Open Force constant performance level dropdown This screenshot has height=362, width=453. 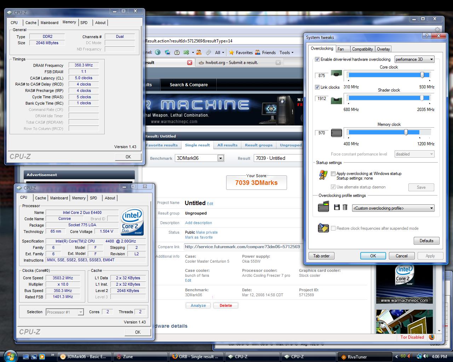tap(414, 154)
